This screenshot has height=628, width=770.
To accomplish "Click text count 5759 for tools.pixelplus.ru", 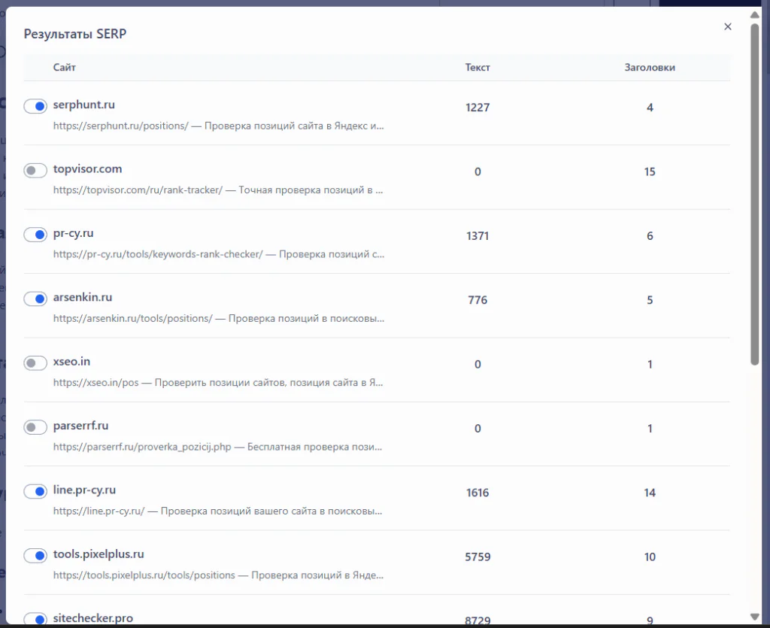I will tap(477, 557).
